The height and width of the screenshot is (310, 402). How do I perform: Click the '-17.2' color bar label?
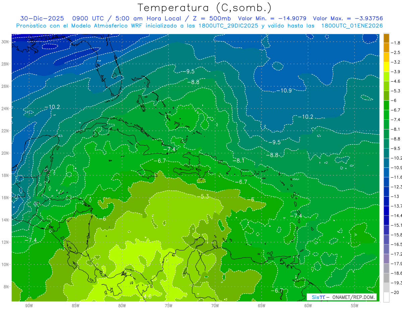coord(396,254)
